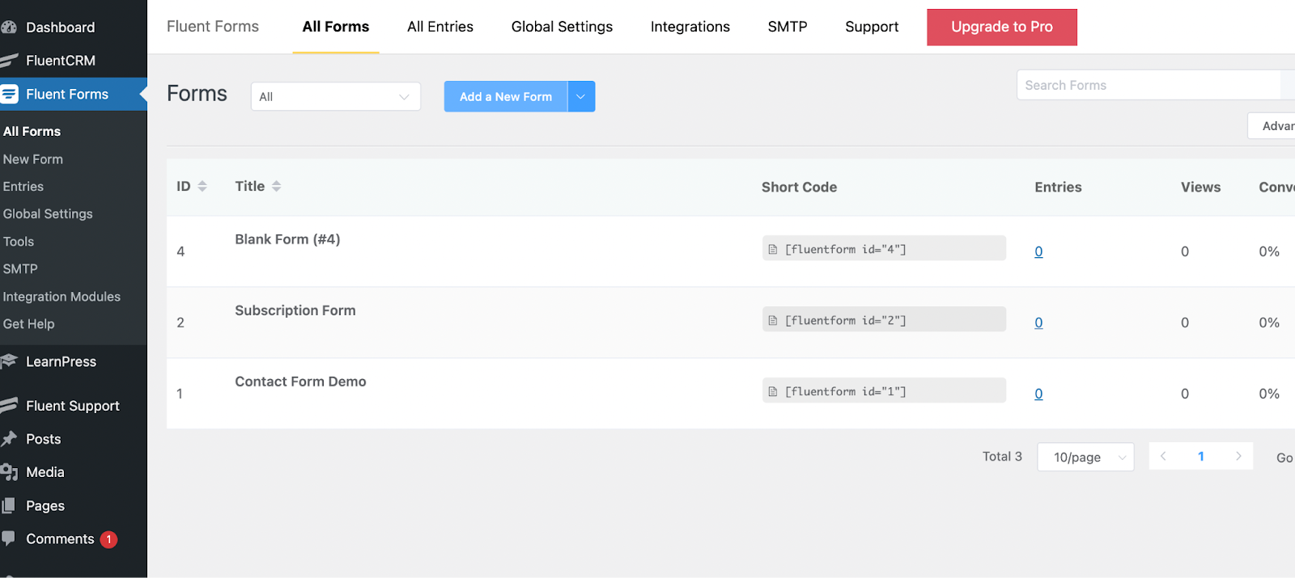Click the Pages sidebar icon
This screenshot has height=578, width=1295.
coord(9,506)
